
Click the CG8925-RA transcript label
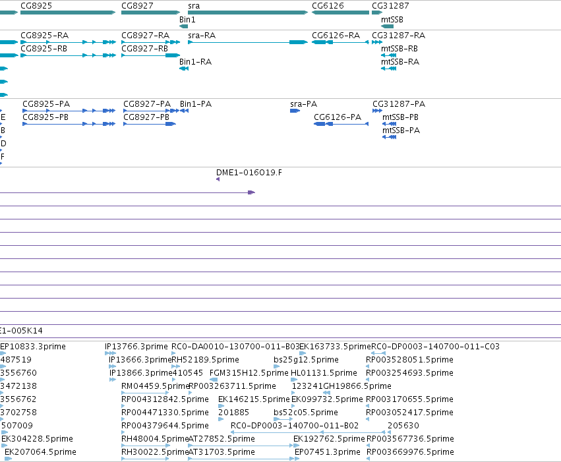coord(44,36)
